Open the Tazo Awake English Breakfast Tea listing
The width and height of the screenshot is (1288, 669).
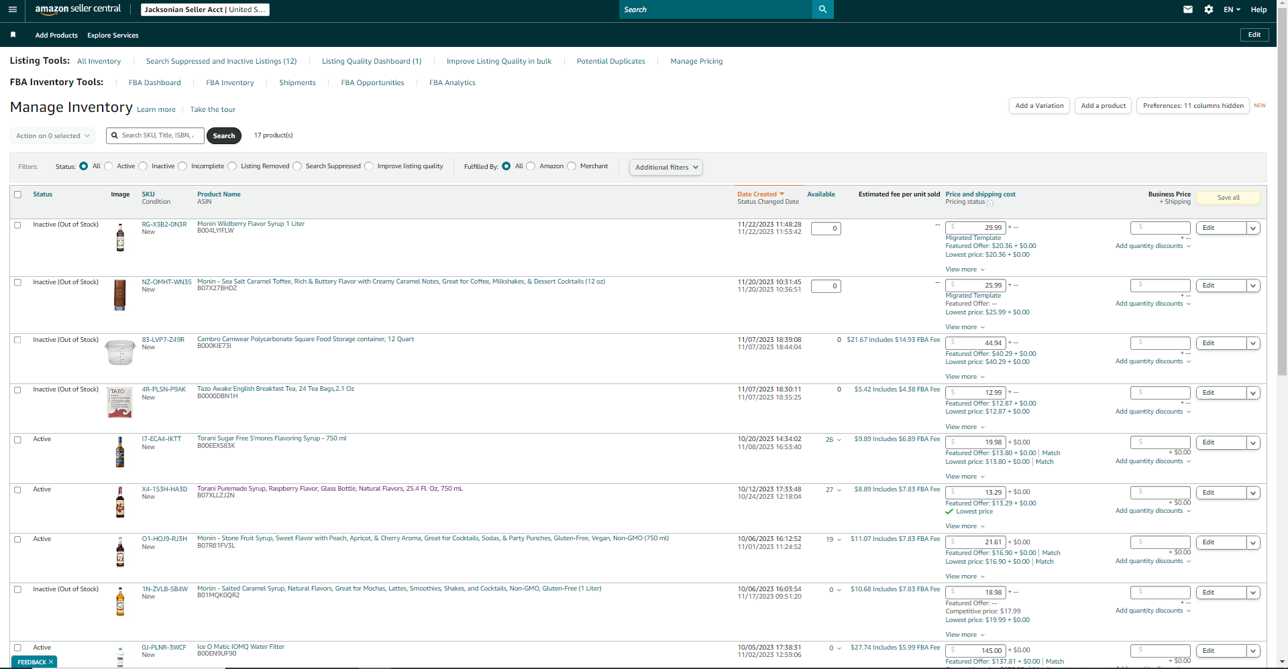point(276,389)
